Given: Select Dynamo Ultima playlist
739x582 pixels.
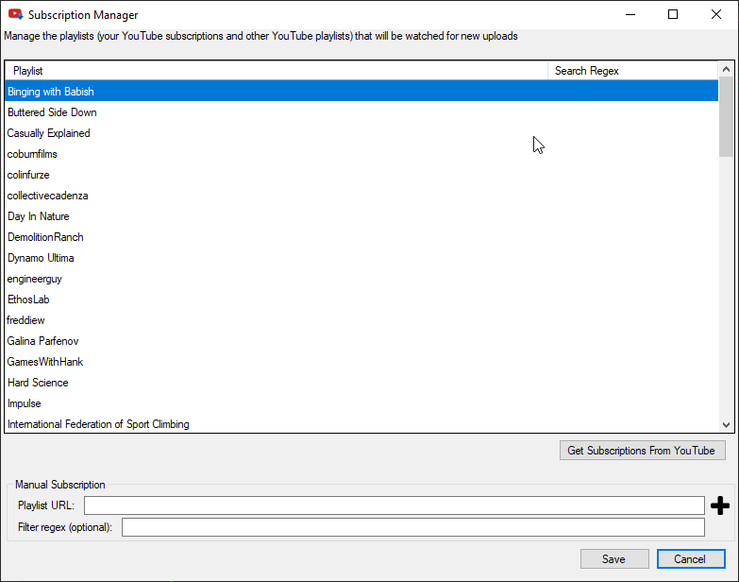Looking at the screenshot, I should (361, 258).
